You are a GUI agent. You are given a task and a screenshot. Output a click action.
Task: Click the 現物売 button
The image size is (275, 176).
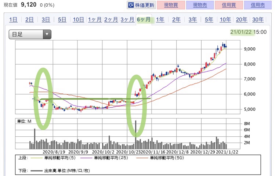click(200, 5)
